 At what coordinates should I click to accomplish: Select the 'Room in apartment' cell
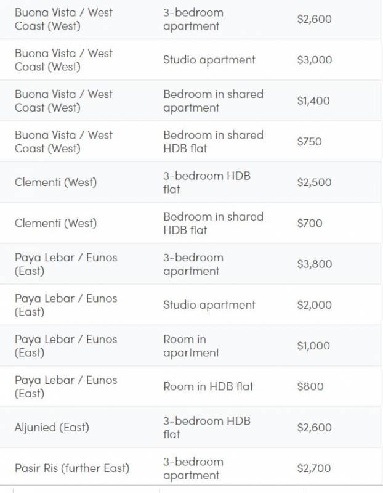[x=191, y=346]
